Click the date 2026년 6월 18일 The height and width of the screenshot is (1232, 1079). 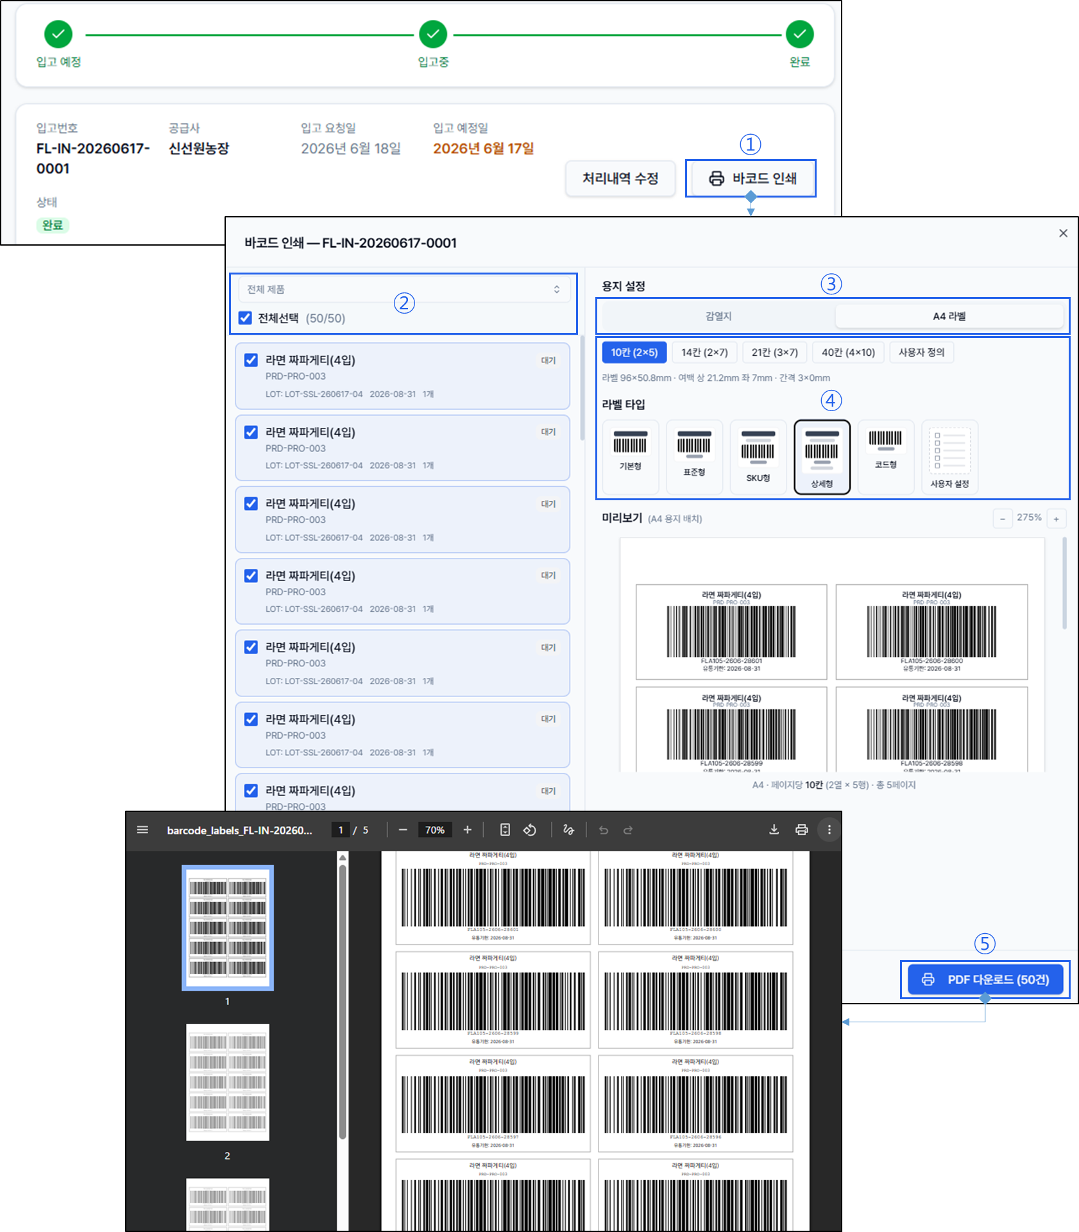pyautogui.click(x=351, y=148)
